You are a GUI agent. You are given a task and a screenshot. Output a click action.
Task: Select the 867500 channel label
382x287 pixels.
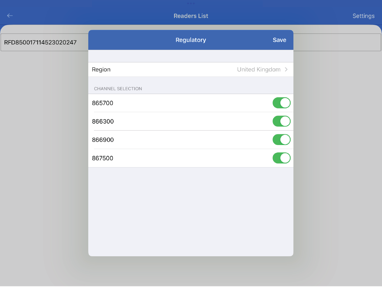click(x=103, y=159)
